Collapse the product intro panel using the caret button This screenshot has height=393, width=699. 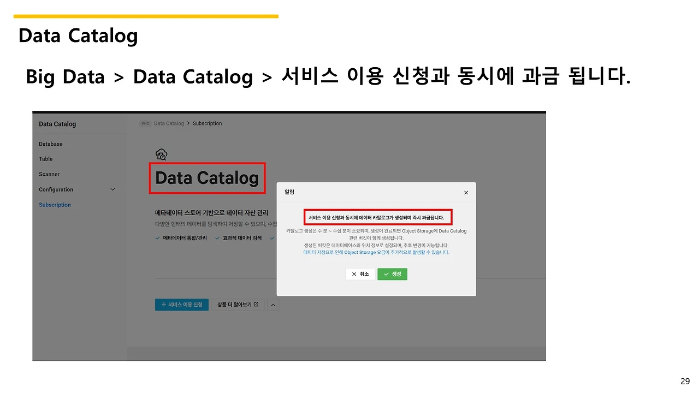pyautogui.click(x=273, y=304)
